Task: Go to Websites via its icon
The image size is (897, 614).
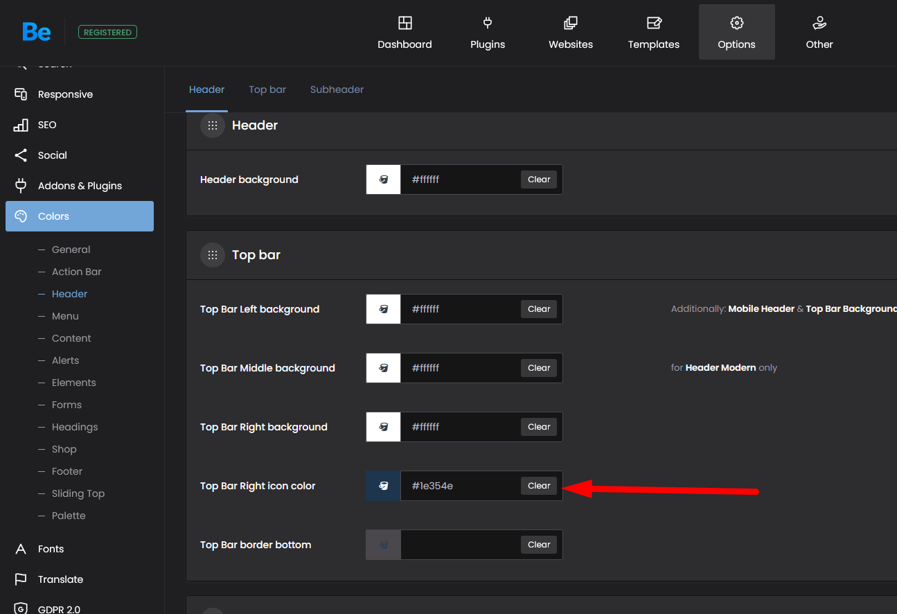Action: coord(570,24)
